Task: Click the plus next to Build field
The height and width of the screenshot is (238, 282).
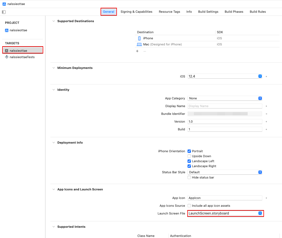Action: point(266,129)
